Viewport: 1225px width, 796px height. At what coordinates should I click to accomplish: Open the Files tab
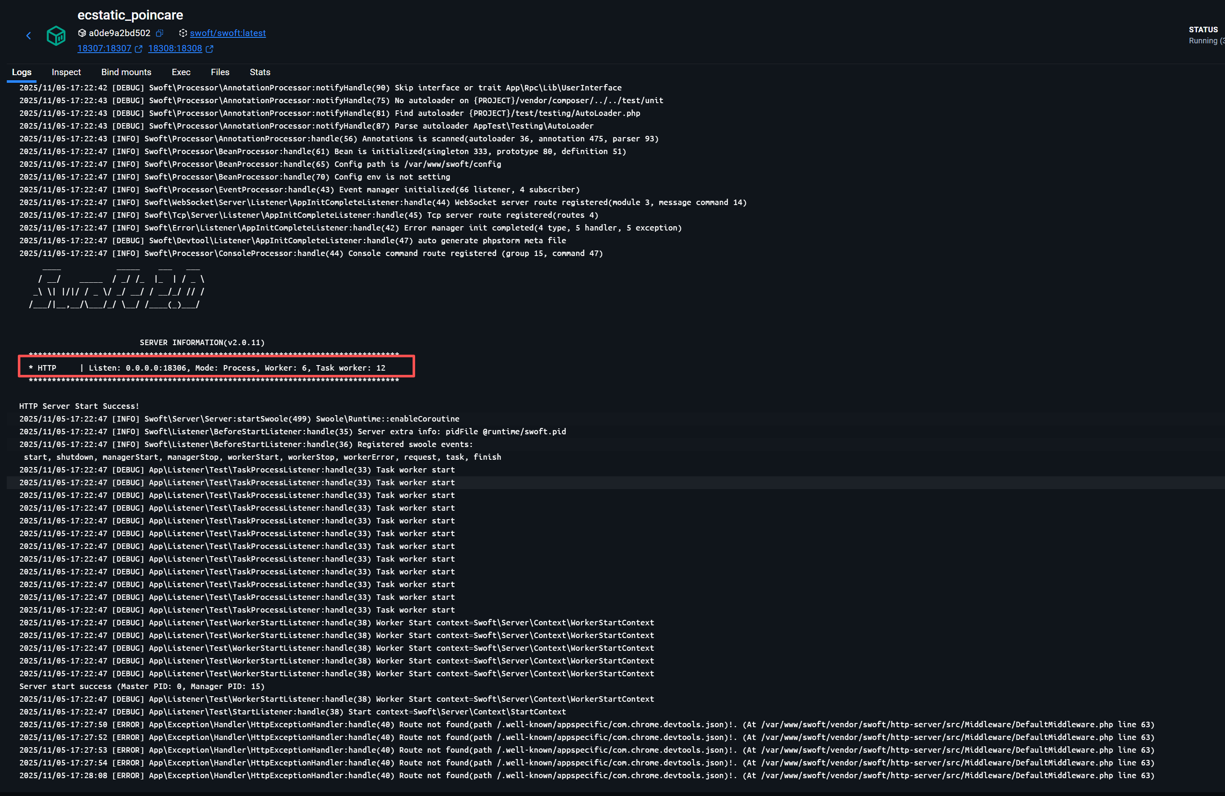(220, 72)
